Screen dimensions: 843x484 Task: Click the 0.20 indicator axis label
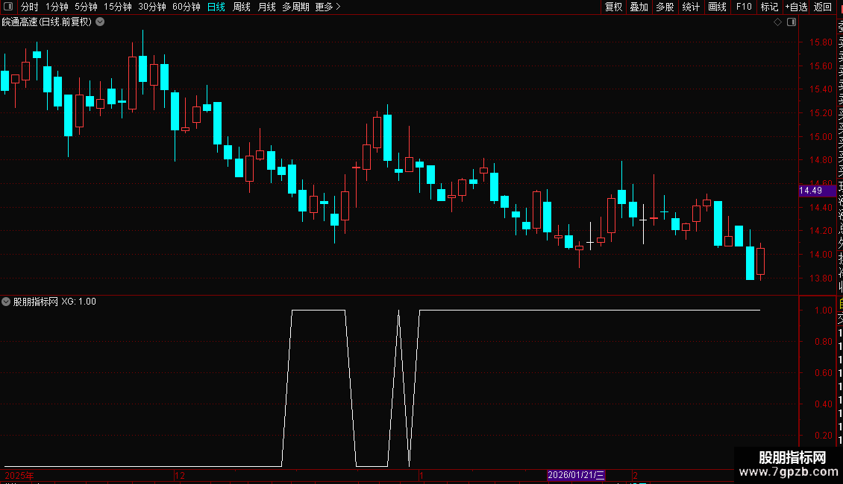[823, 435]
